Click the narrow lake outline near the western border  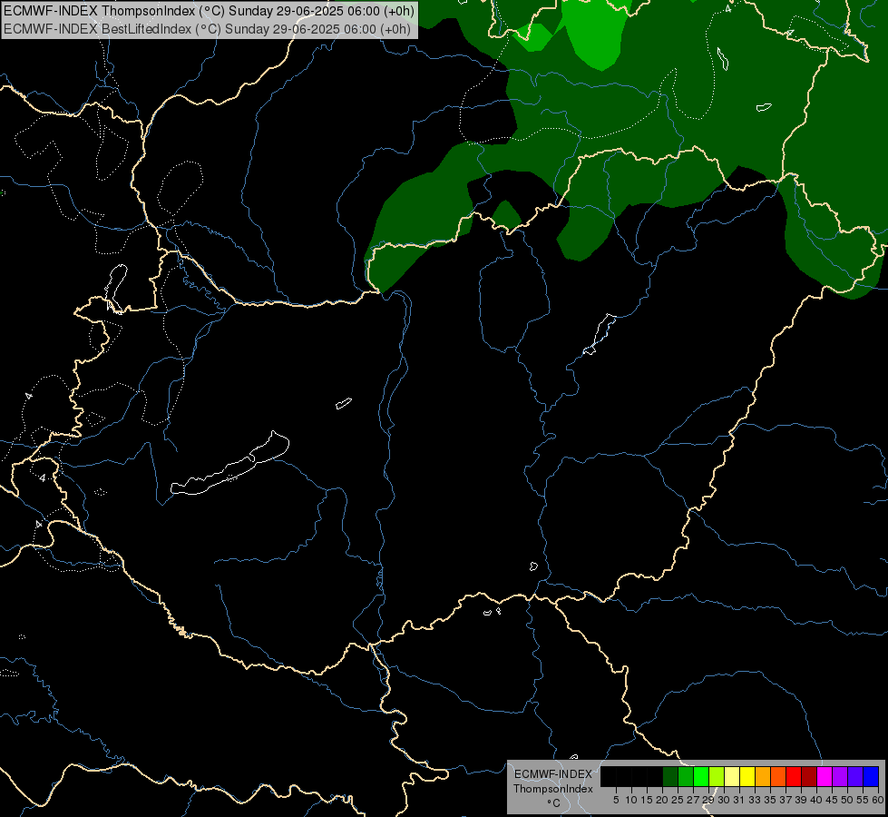click(115, 288)
